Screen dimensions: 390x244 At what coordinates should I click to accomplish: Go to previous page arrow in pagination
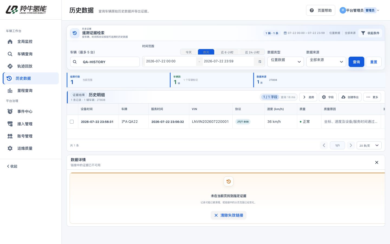tap(324, 145)
